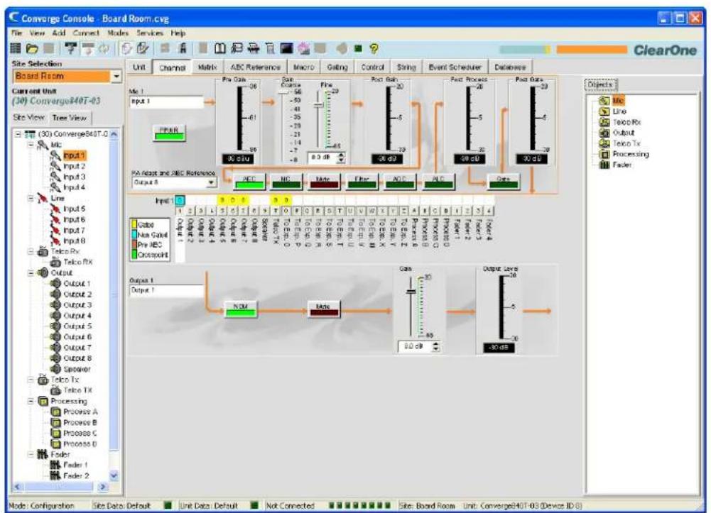
Task: Open the Site Selection dropdown
Action: point(116,76)
